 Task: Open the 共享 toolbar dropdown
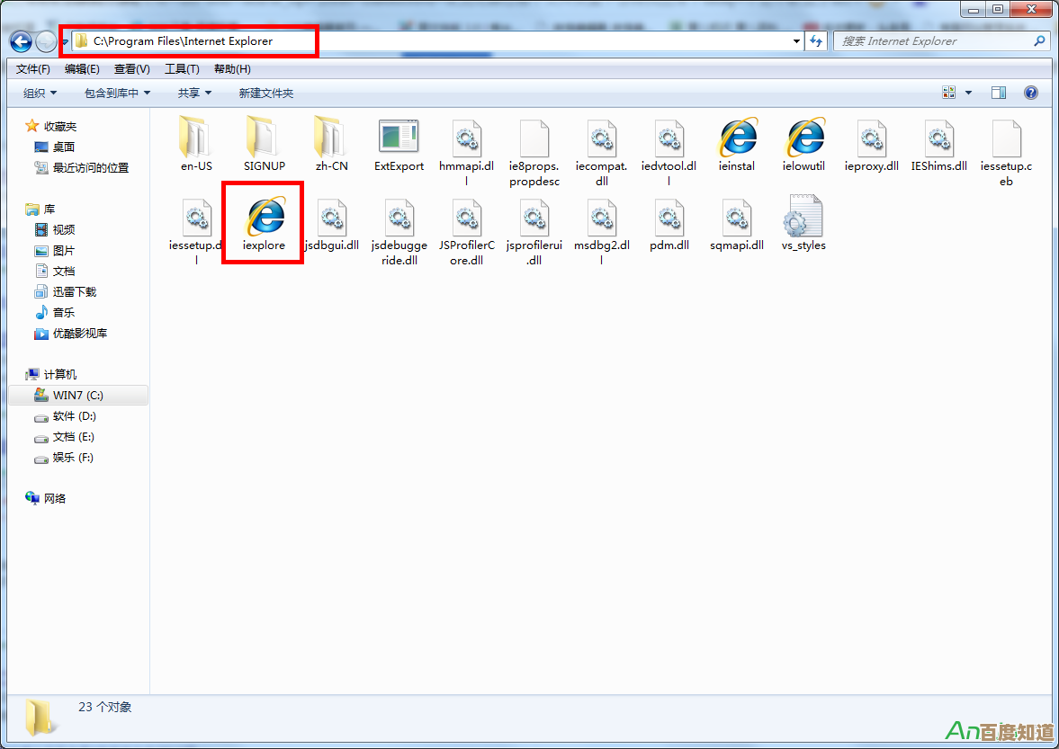click(x=194, y=93)
